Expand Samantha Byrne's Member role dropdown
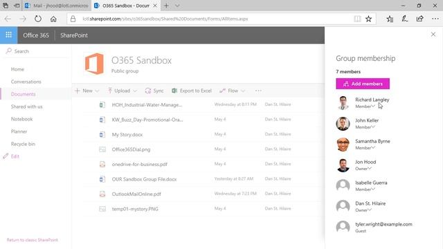443x249 pixels. coord(365,148)
